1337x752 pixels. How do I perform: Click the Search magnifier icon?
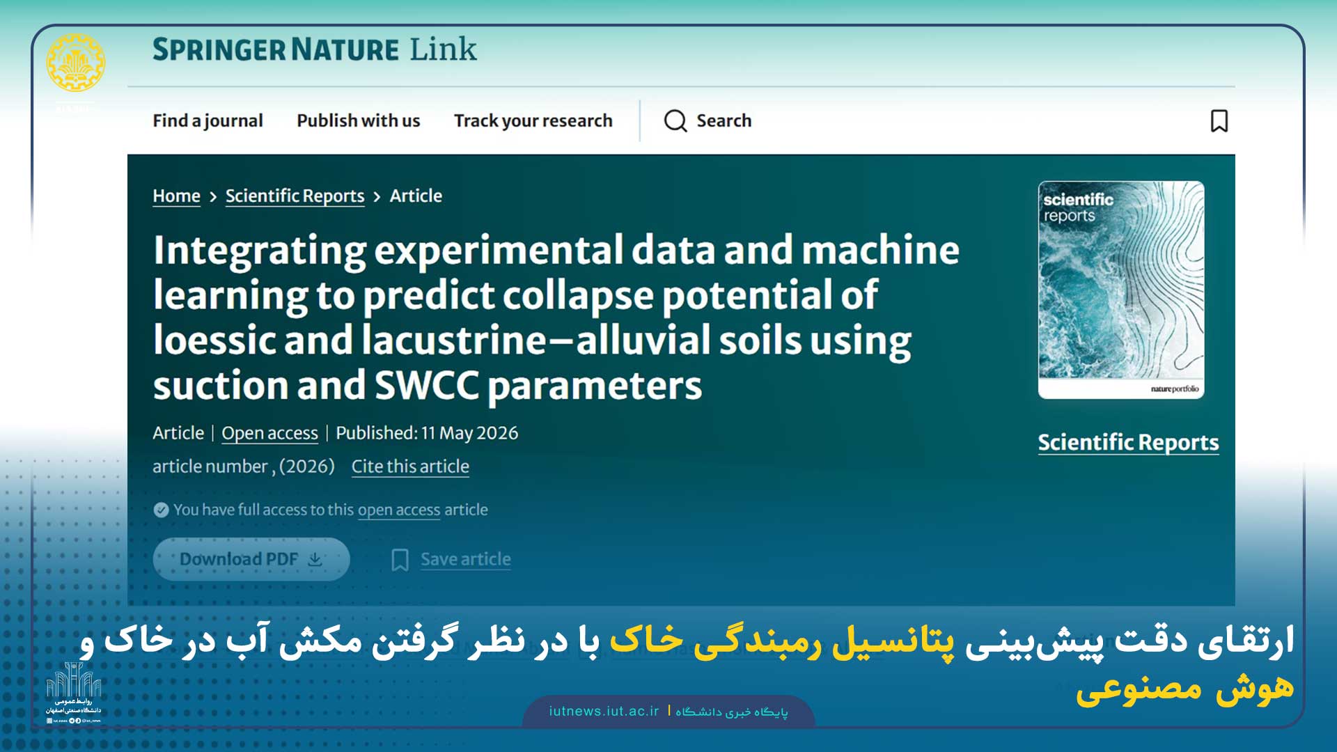(x=675, y=121)
